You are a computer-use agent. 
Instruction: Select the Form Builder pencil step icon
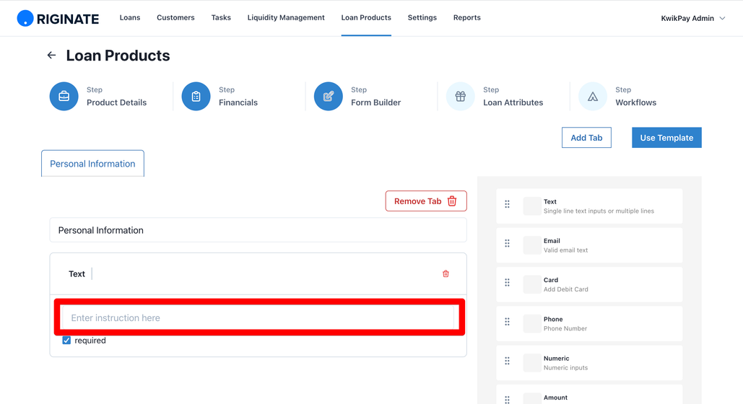tap(328, 96)
